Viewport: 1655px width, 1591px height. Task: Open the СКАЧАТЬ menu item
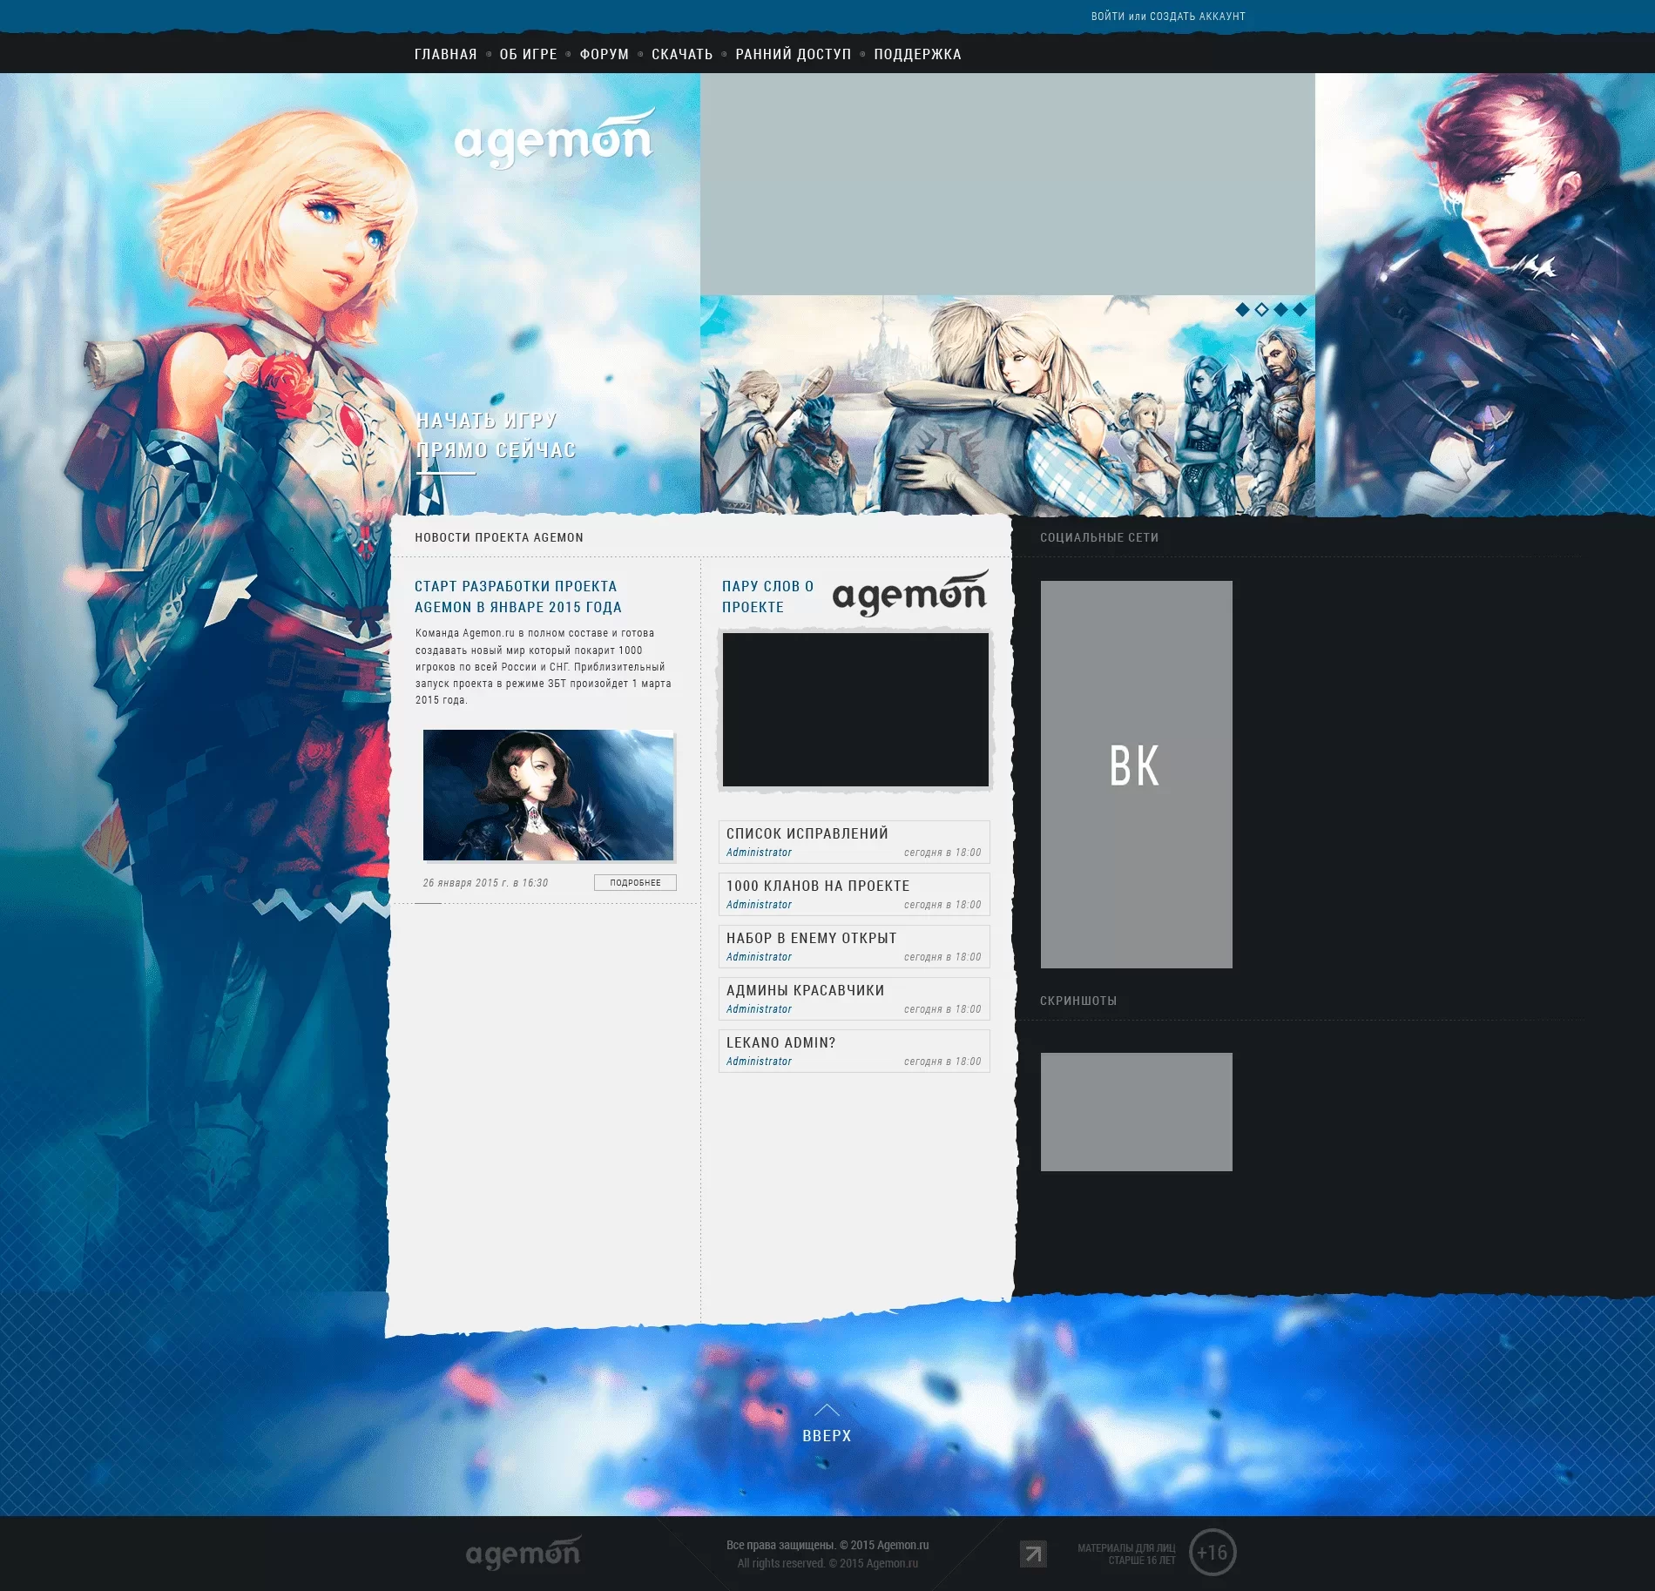tap(682, 54)
